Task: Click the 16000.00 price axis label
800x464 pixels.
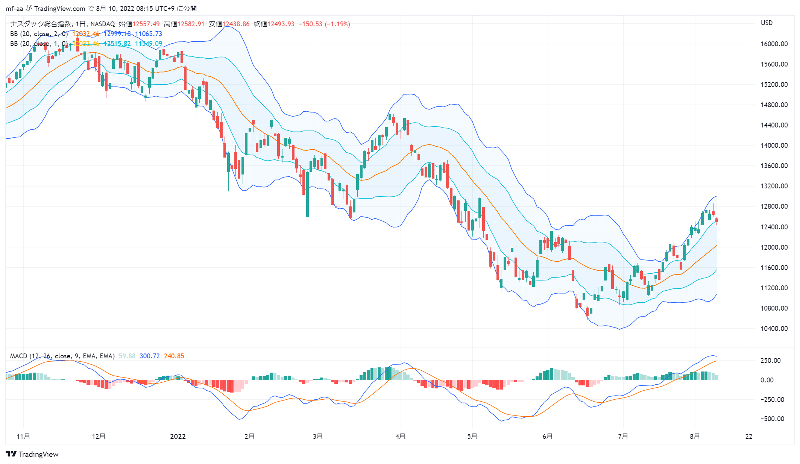Action: click(x=774, y=44)
